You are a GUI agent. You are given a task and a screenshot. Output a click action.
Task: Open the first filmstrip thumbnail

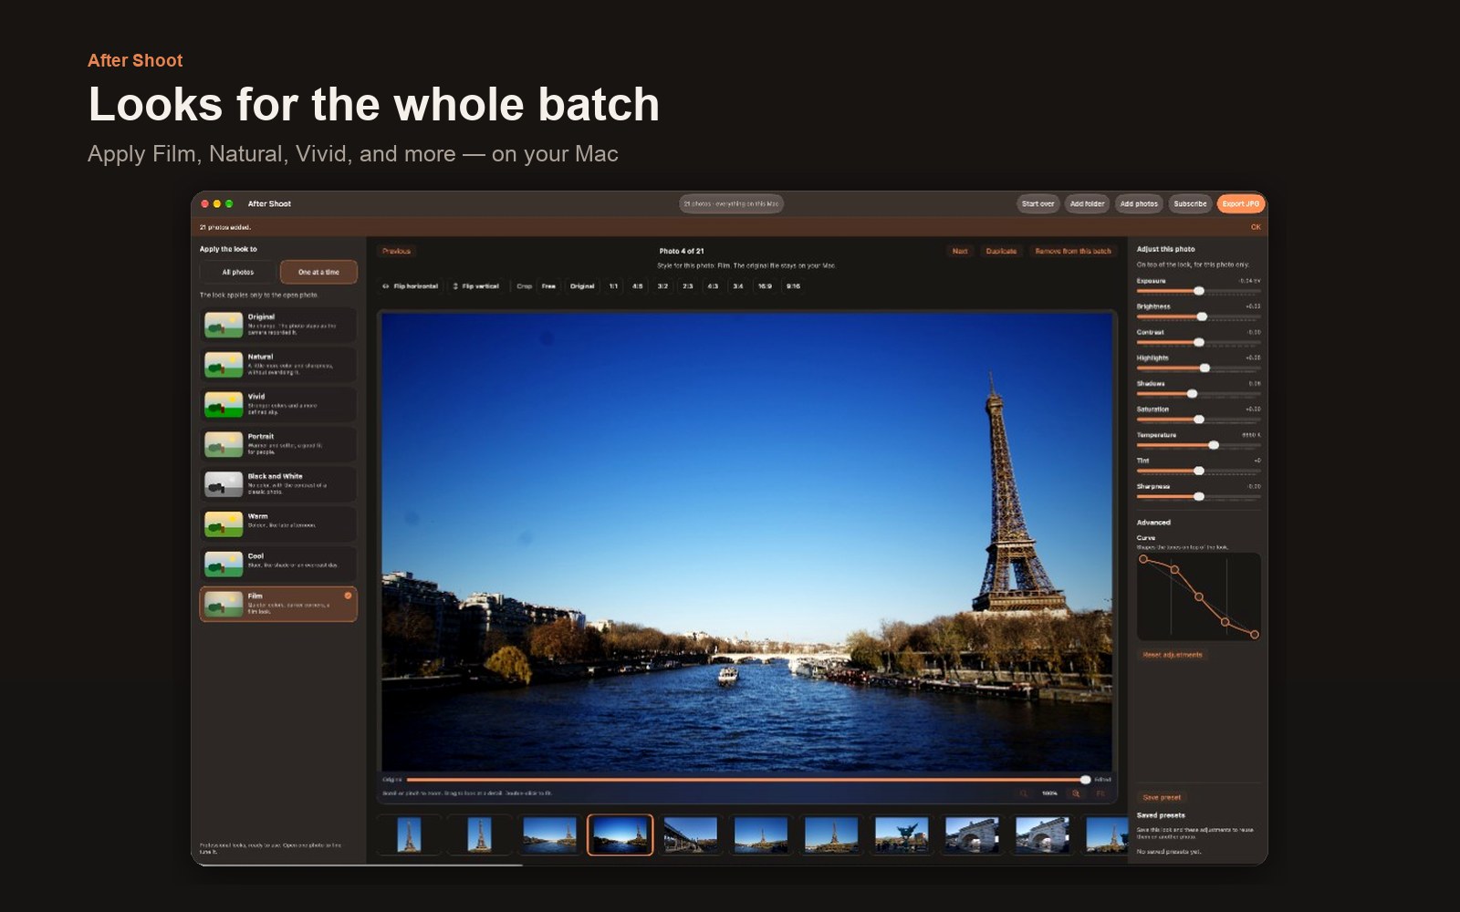click(409, 834)
